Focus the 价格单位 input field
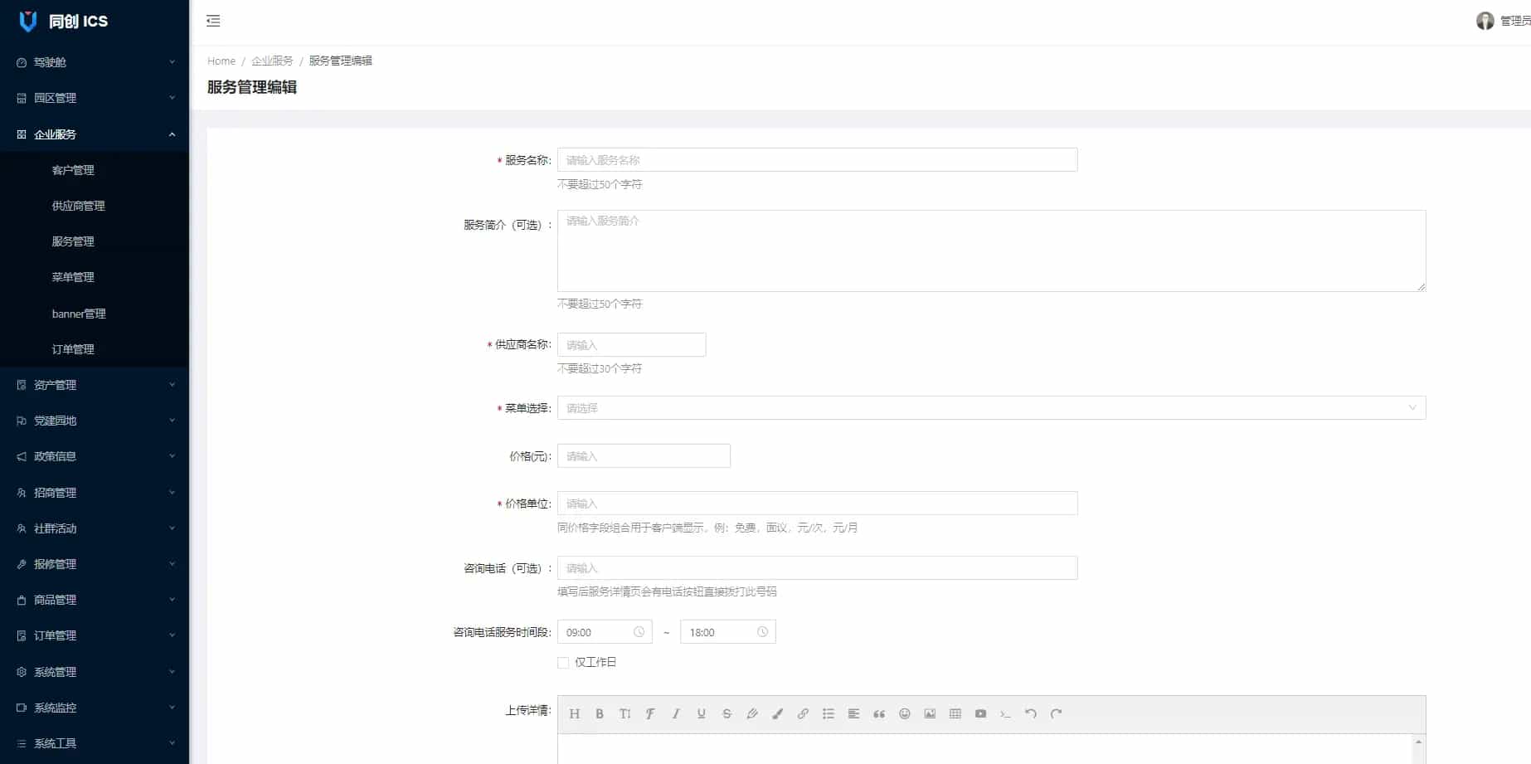This screenshot has height=764, width=1531. [x=817, y=504]
